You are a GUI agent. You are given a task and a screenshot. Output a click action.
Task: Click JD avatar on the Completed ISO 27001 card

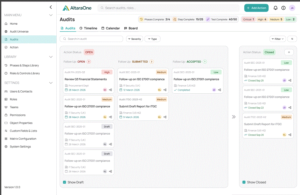[214, 90]
